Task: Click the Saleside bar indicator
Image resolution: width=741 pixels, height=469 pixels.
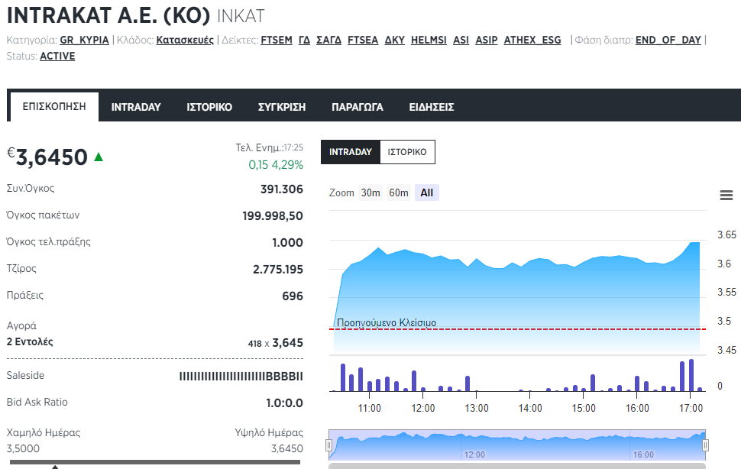Action: coord(241,377)
